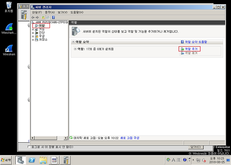Open the 시작 Start menu
This screenshot has width=231, height=165.
[6, 160]
